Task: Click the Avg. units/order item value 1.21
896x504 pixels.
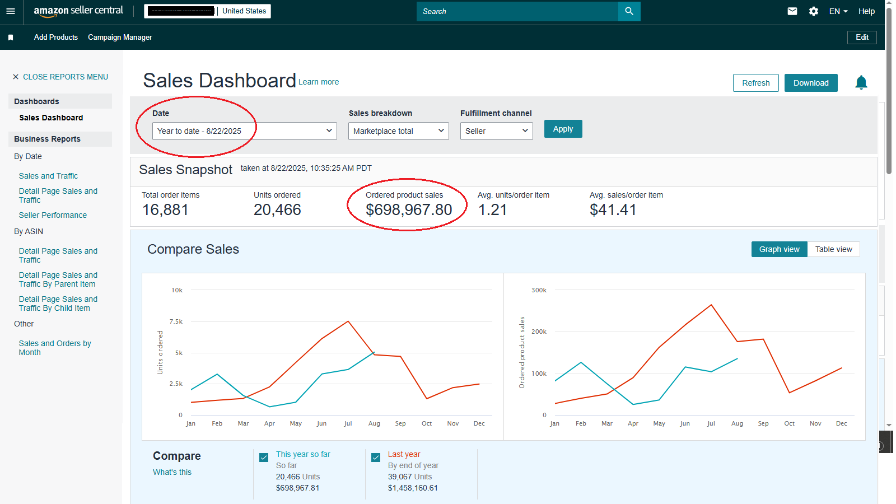Action: (493, 210)
